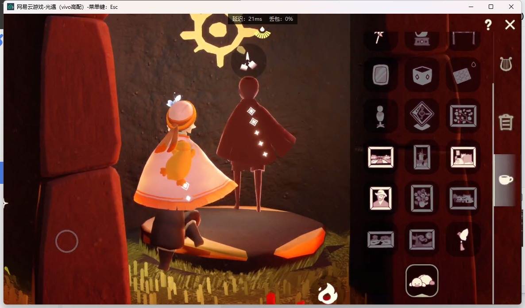
Task: Choose the portrait with hat painting
Action: pyautogui.click(x=381, y=198)
